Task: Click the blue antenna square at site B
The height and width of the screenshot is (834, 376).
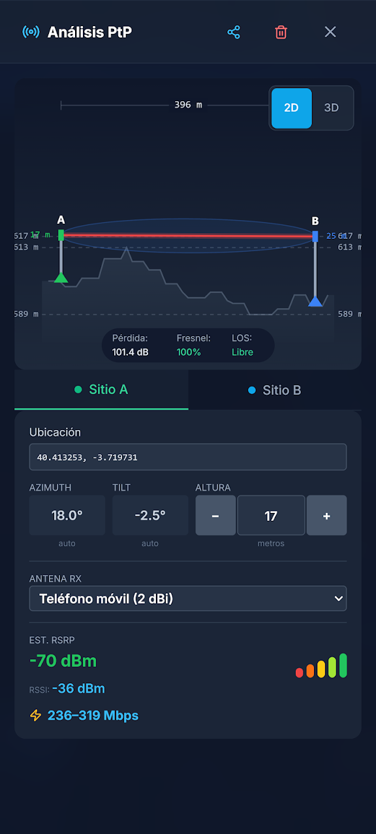Action: tap(315, 236)
